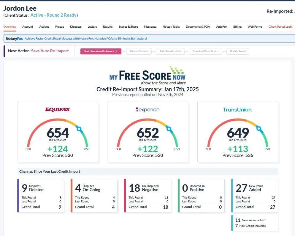Click the 7 New Credit Inquiries entry

(250, 226)
